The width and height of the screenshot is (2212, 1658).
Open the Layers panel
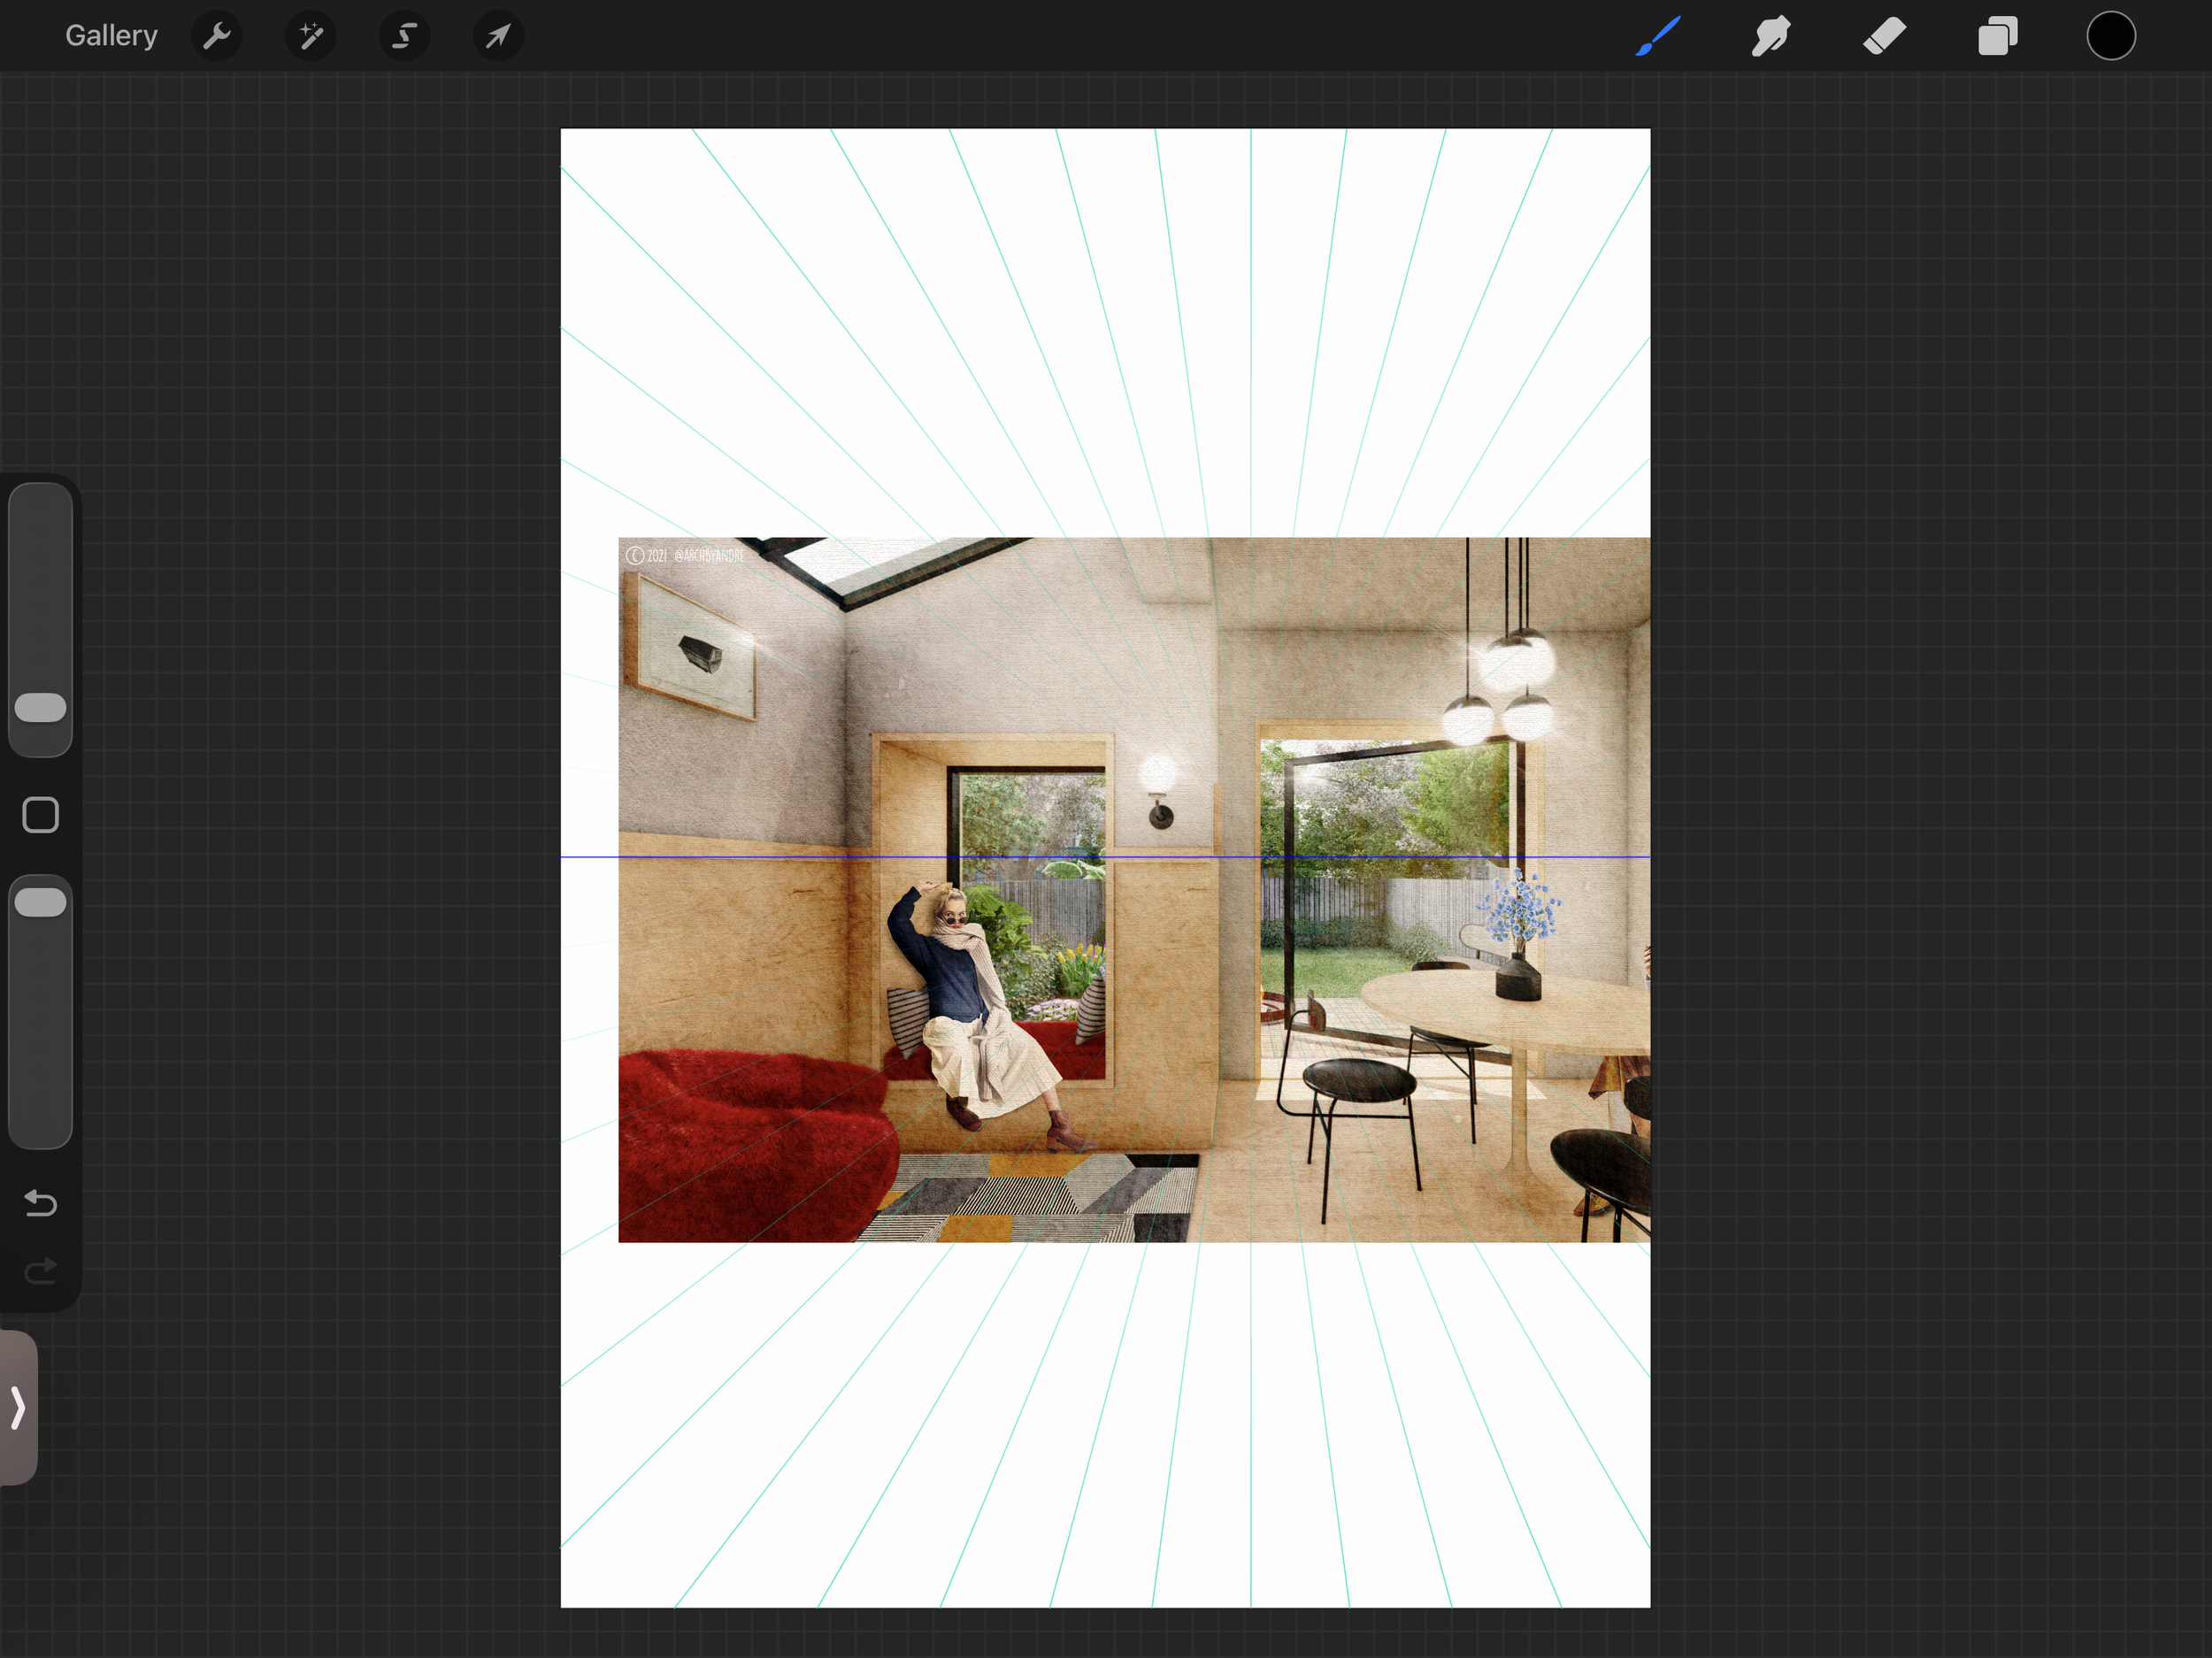click(1997, 36)
